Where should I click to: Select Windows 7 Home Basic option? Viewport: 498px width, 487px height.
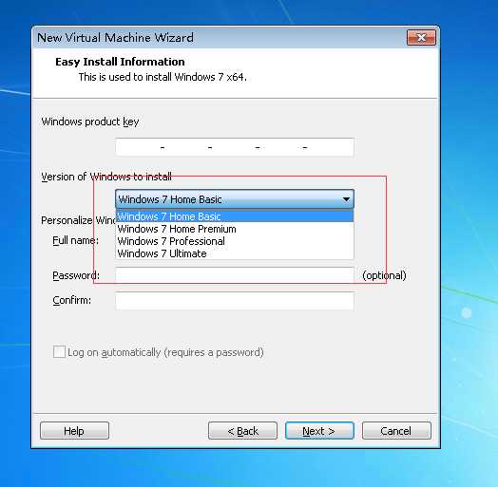pyautogui.click(x=235, y=216)
